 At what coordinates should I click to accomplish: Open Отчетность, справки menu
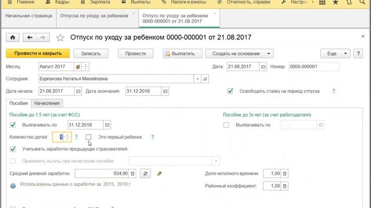pos(244,2)
